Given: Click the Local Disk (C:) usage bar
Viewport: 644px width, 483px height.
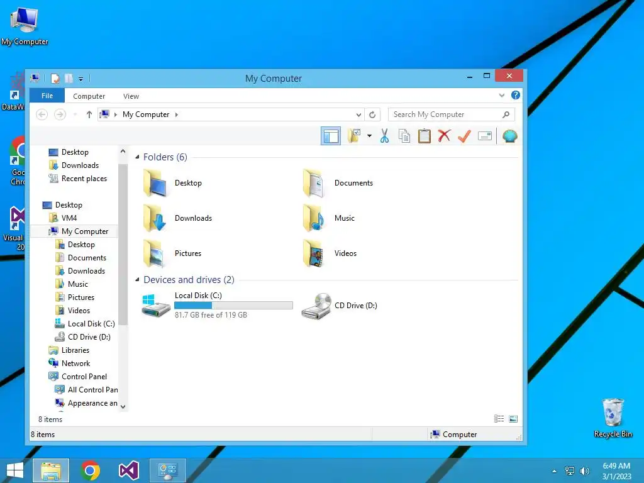Looking at the screenshot, I should click(x=233, y=305).
